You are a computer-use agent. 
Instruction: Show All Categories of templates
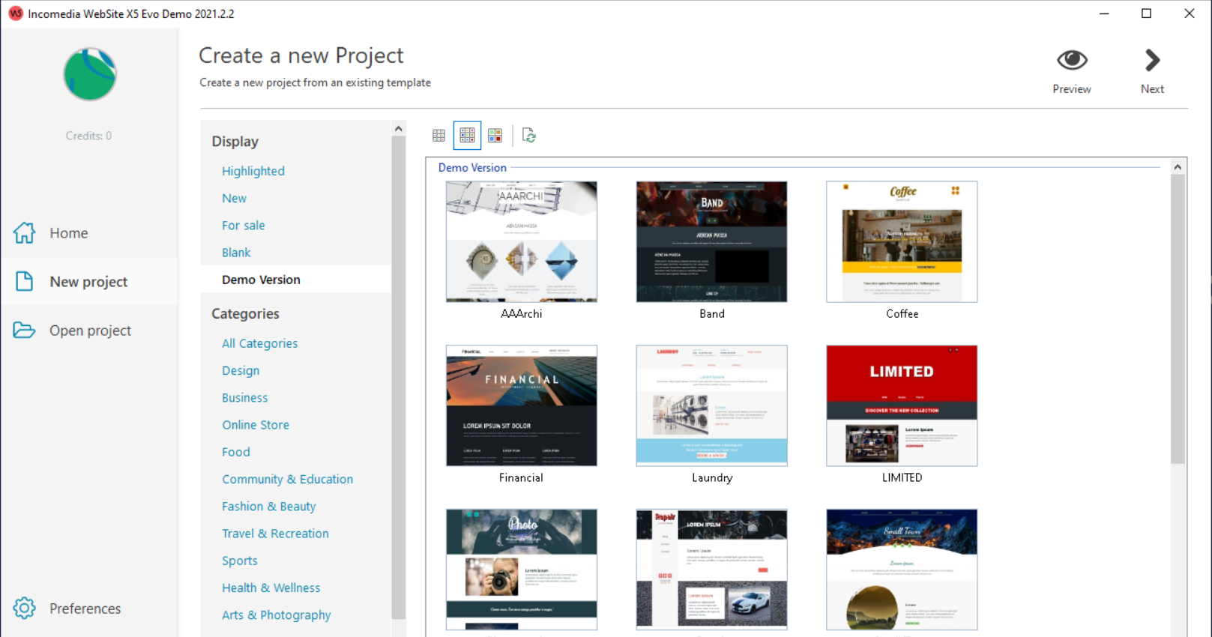click(x=259, y=343)
